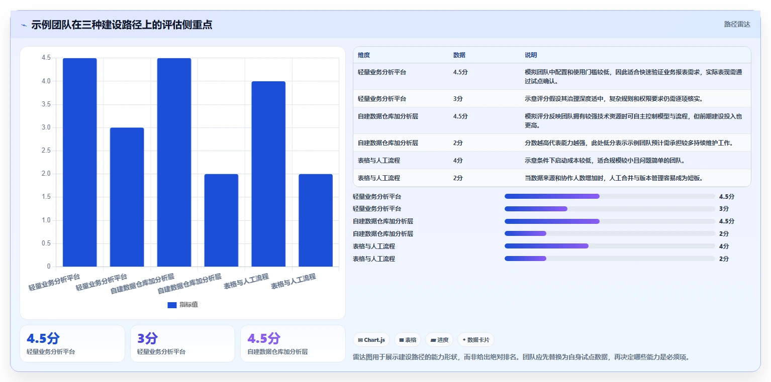Click the Chart.js chip

[371, 340]
